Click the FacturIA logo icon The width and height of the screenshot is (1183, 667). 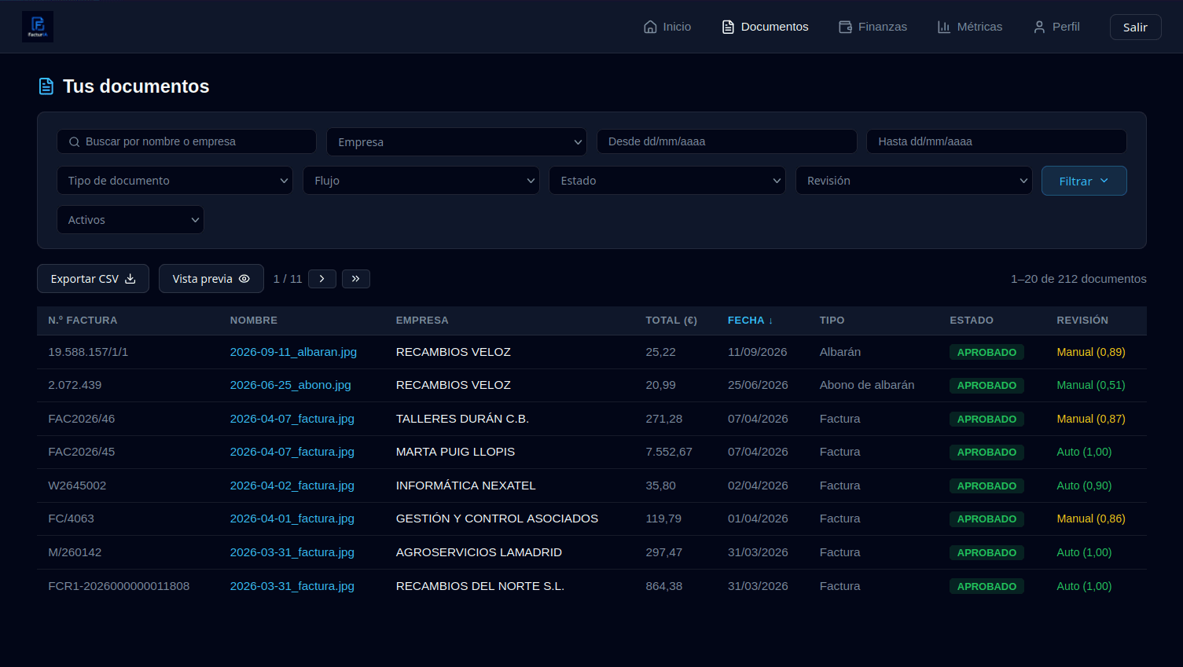click(38, 27)
